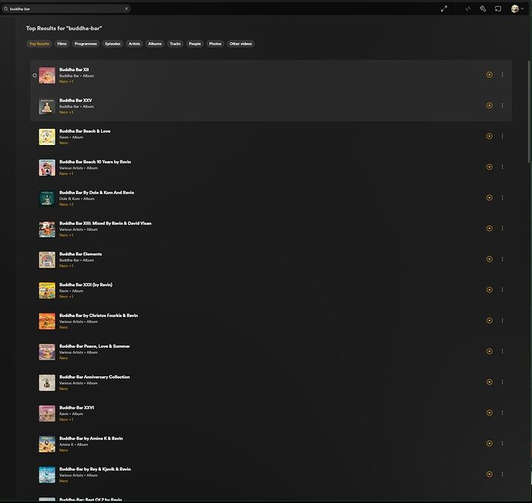
Task: Switch to the Films filter
Action: [62, 44]
